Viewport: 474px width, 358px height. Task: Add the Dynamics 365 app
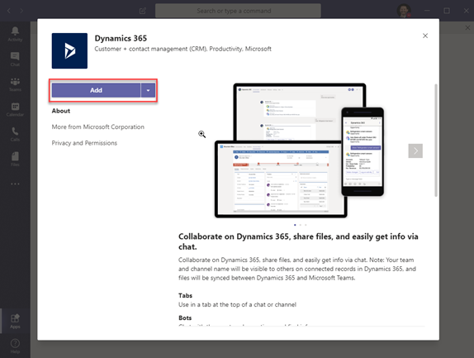point(96,90)
